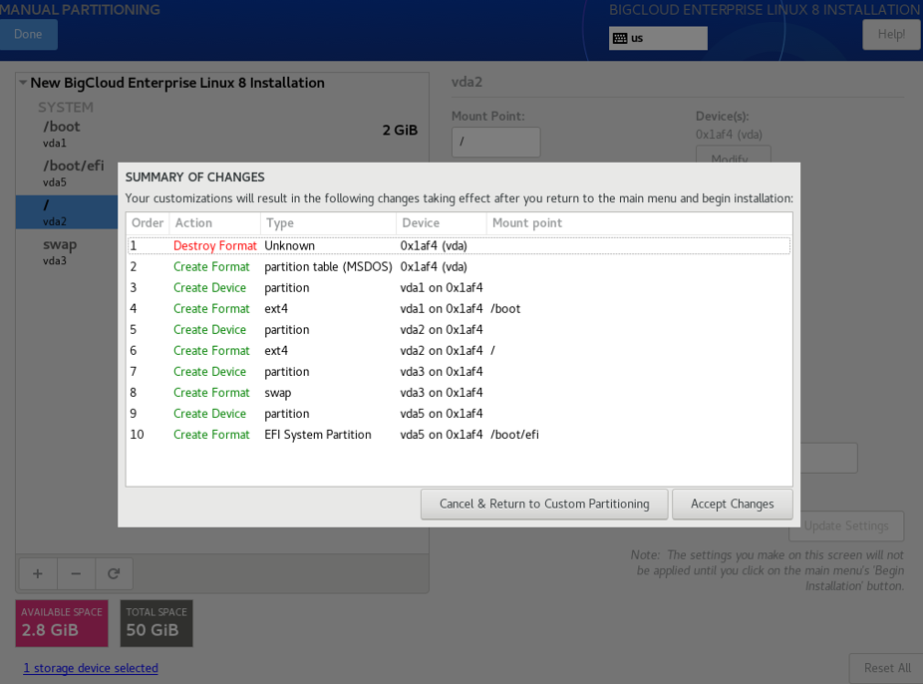Sort by the Order column header
923x684 pixels.
tap(148, 223)
